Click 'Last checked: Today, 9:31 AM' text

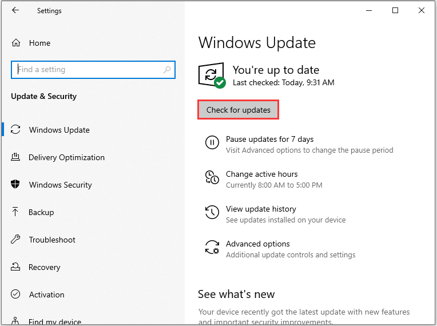(284, 82)
